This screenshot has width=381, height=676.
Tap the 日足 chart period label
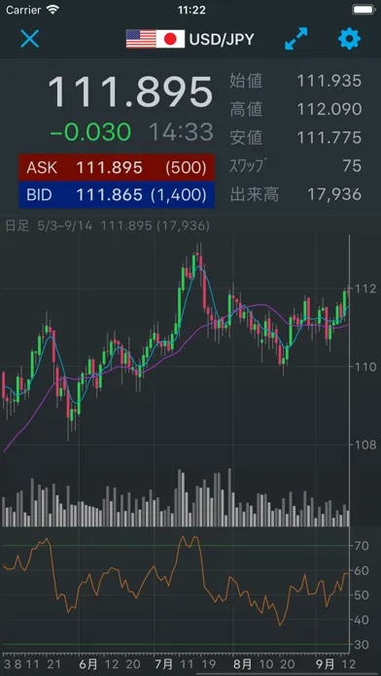(x=17, y=226)
